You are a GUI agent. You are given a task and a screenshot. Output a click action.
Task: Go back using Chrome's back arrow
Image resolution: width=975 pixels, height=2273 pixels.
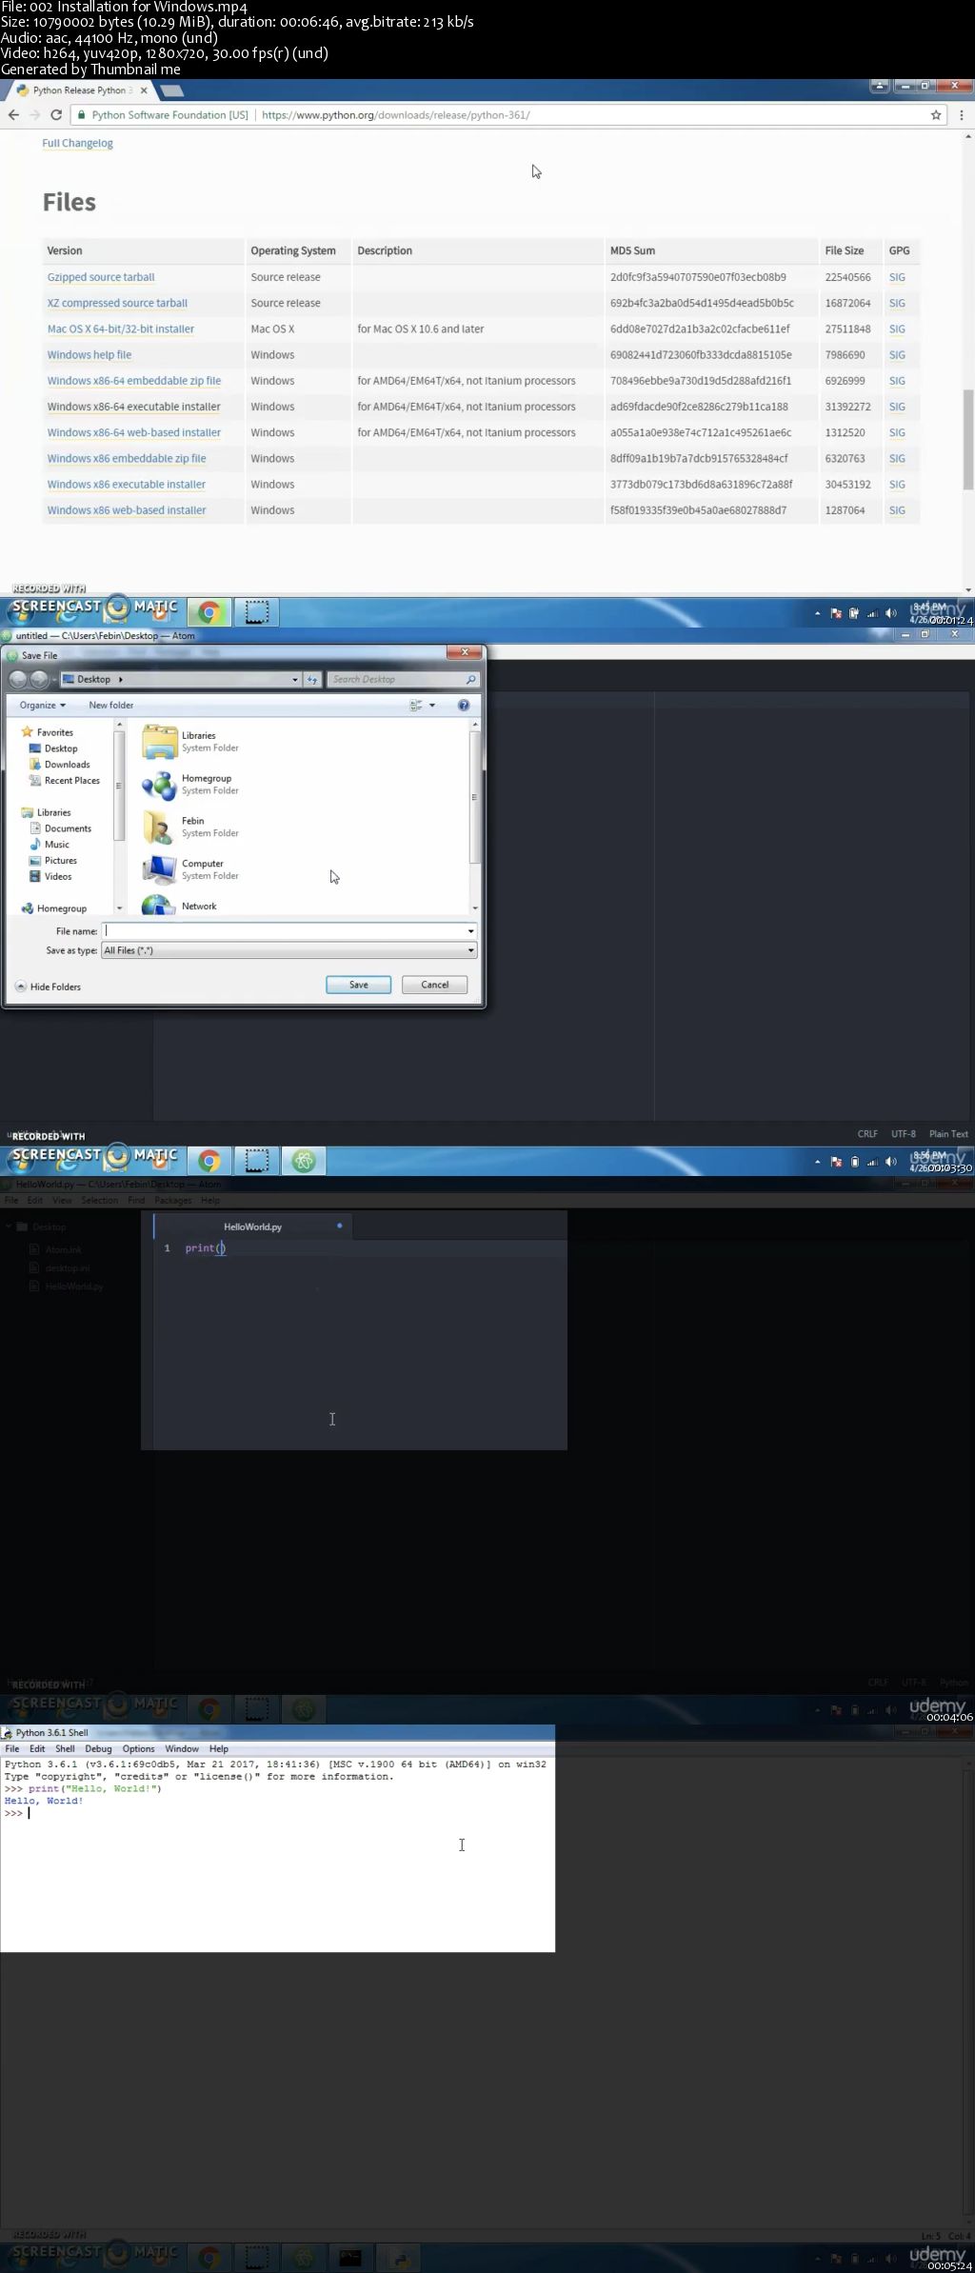point(13,114)
